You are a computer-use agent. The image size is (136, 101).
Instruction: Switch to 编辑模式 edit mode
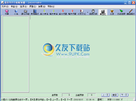tap(131, 12)
